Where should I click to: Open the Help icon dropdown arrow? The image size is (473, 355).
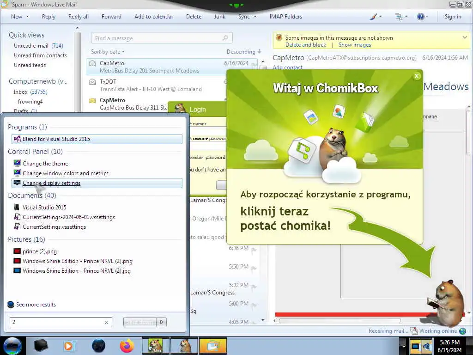coord(427,17)
